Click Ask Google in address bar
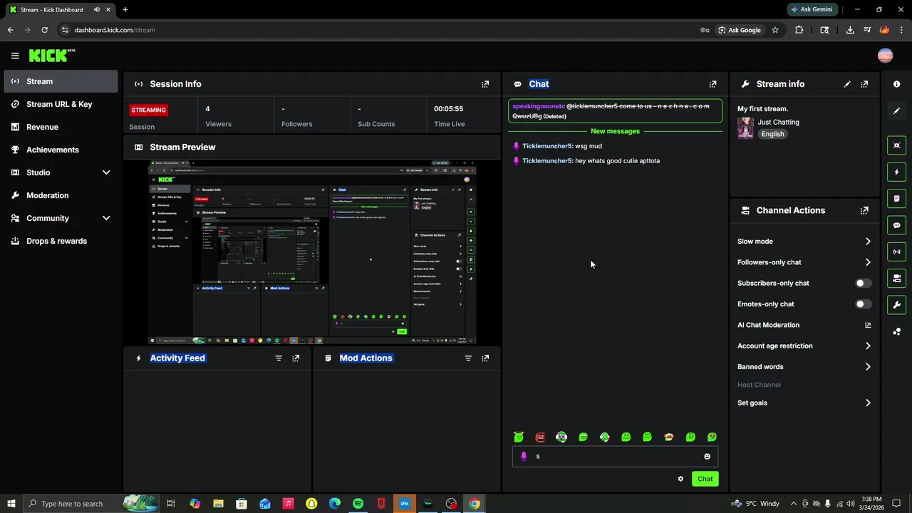The width and height of the screenshot is (912, 513). pos(739,30)
